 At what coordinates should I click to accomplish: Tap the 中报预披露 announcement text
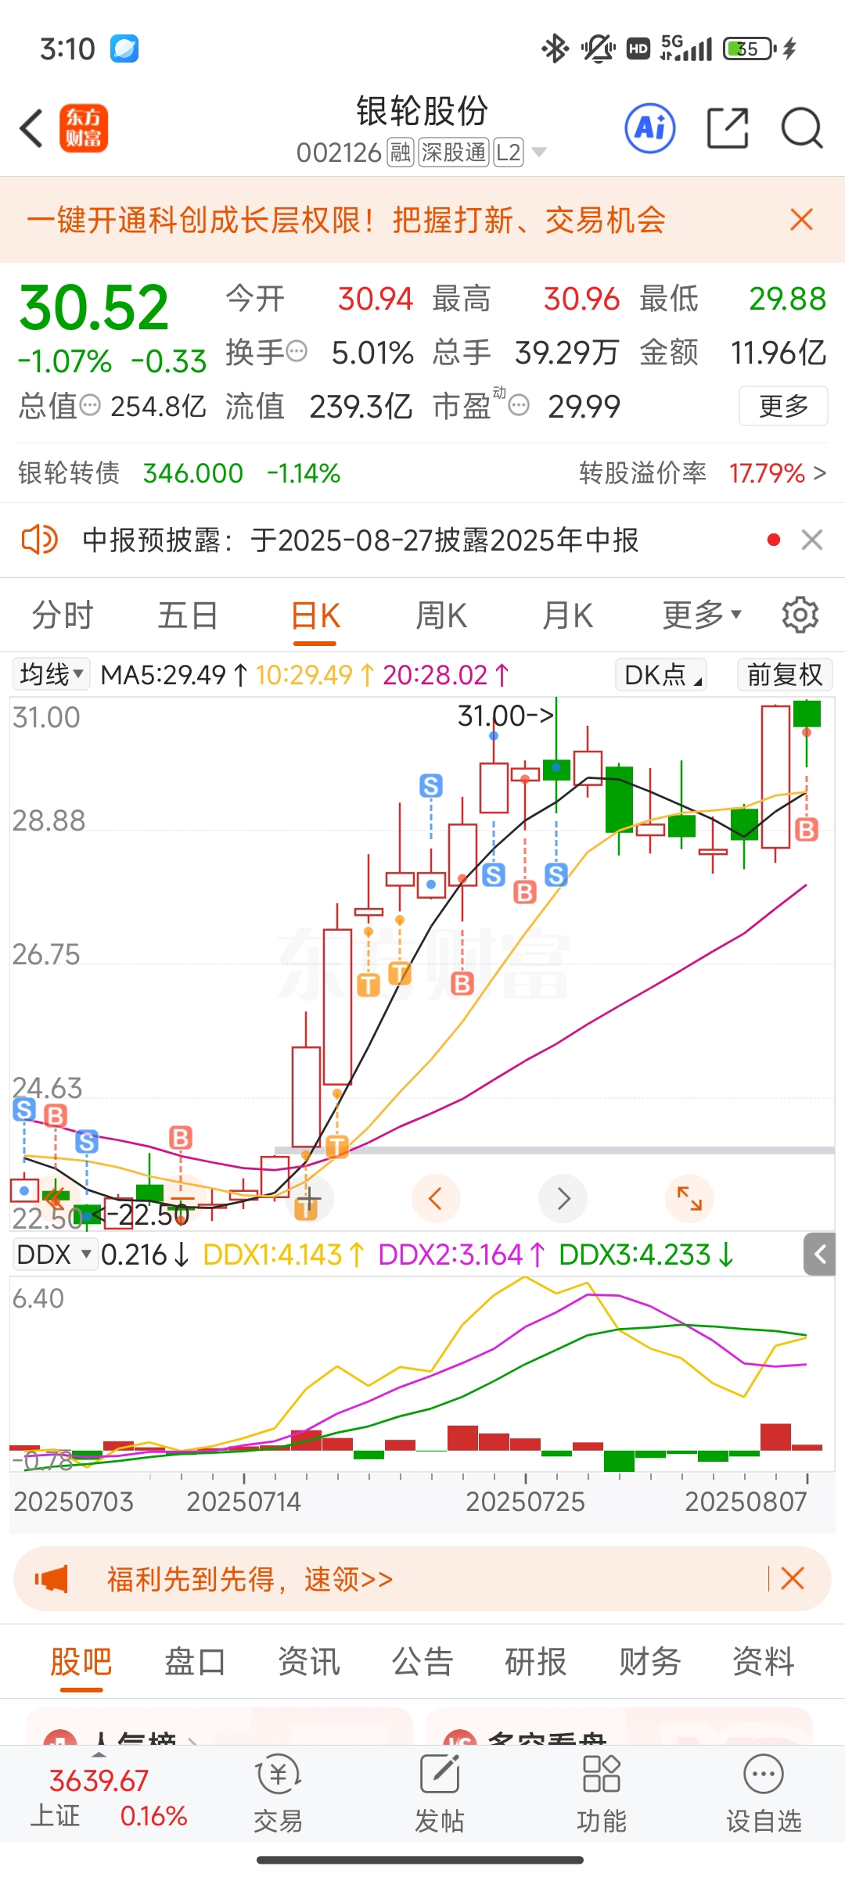pyautogui.click(x=361, y=540)
